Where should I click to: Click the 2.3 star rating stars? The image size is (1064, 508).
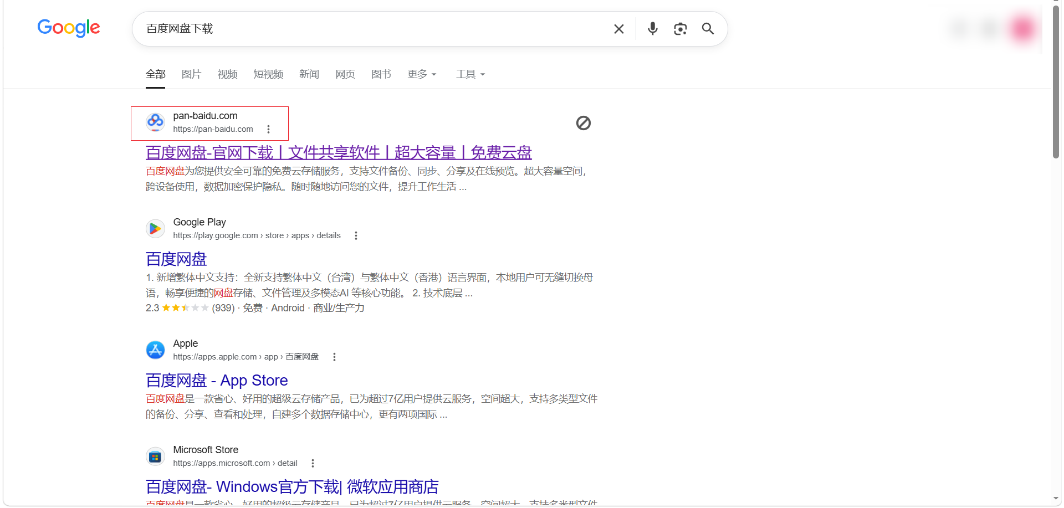185,308
